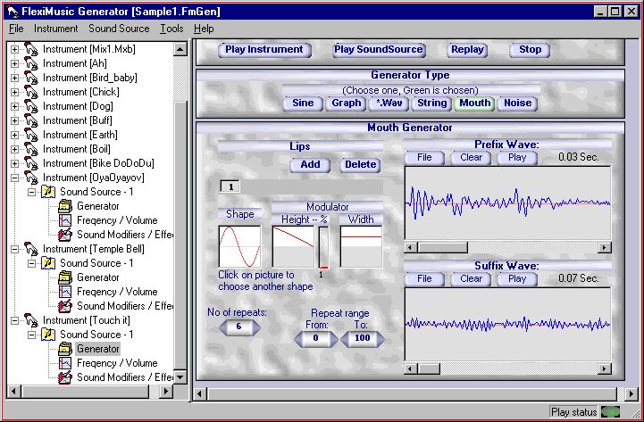Click Generator folder icon under Touch it
This screenshot has height=422, width=644.
[x=65, y=349]
